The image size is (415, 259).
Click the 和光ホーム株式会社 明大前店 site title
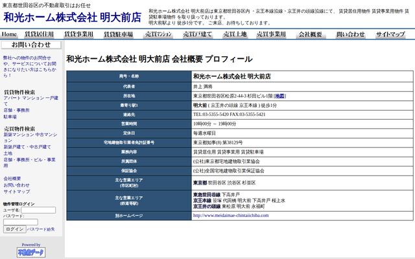72,17
